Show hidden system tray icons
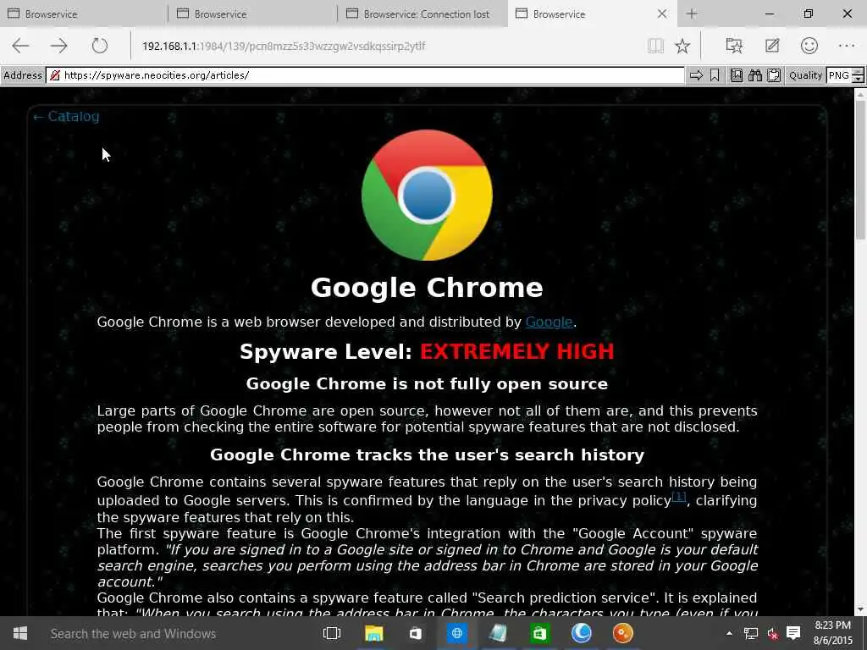The height and width of the screenshot is (650, 867). 729,633
